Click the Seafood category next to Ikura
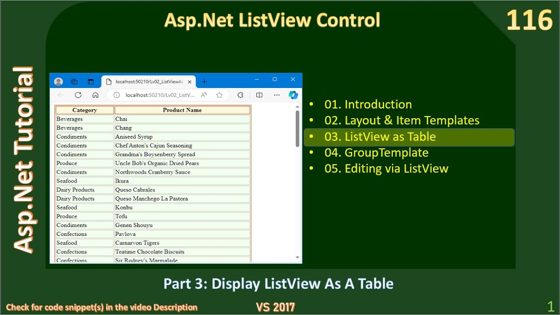The height and width of the screenshot is (315, 560). (x=85, y=181)
